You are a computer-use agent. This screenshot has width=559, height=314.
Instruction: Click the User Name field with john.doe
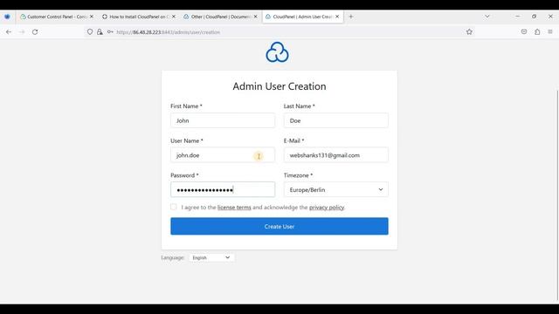coord(223,155)
